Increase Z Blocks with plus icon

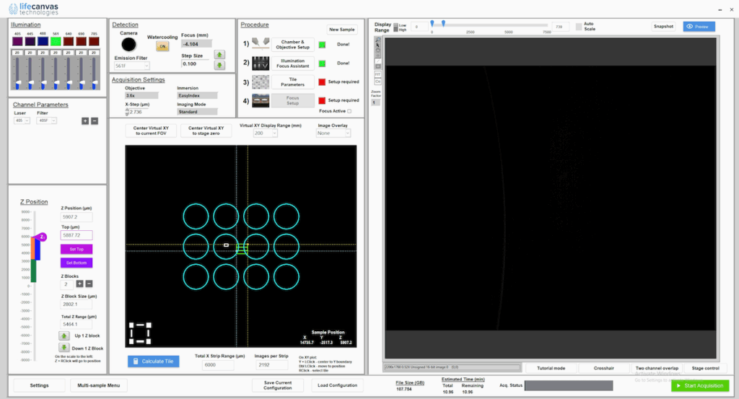point(79,284)
